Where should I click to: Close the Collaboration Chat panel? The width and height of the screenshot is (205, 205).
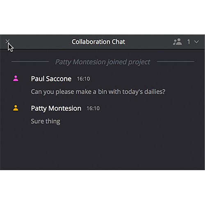pos(7,41)
